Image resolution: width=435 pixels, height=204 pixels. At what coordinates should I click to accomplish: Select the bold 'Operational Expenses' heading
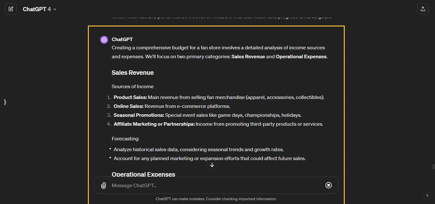pos(143,174)
